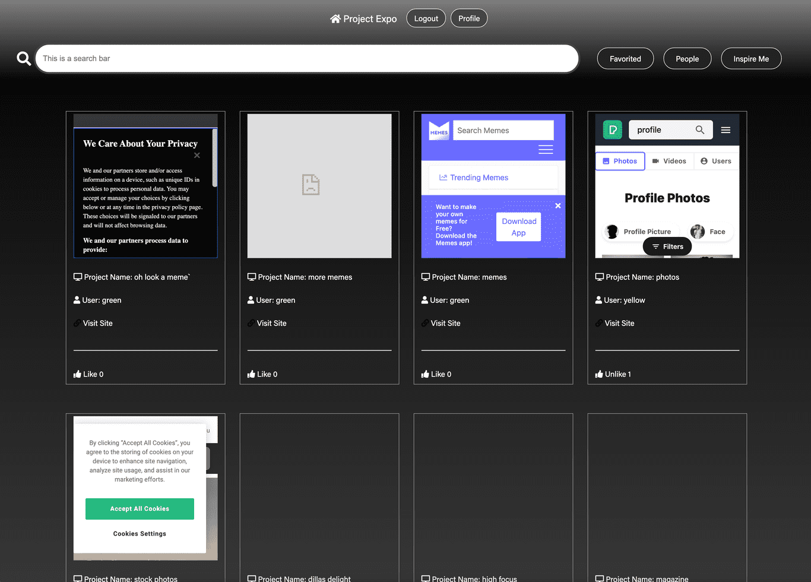Click the Project Expo title link
Screen dimensions: 811x582
point(370,18)
